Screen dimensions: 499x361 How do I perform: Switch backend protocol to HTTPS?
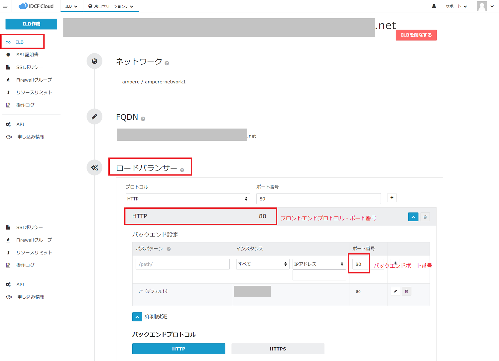(278, 349)
